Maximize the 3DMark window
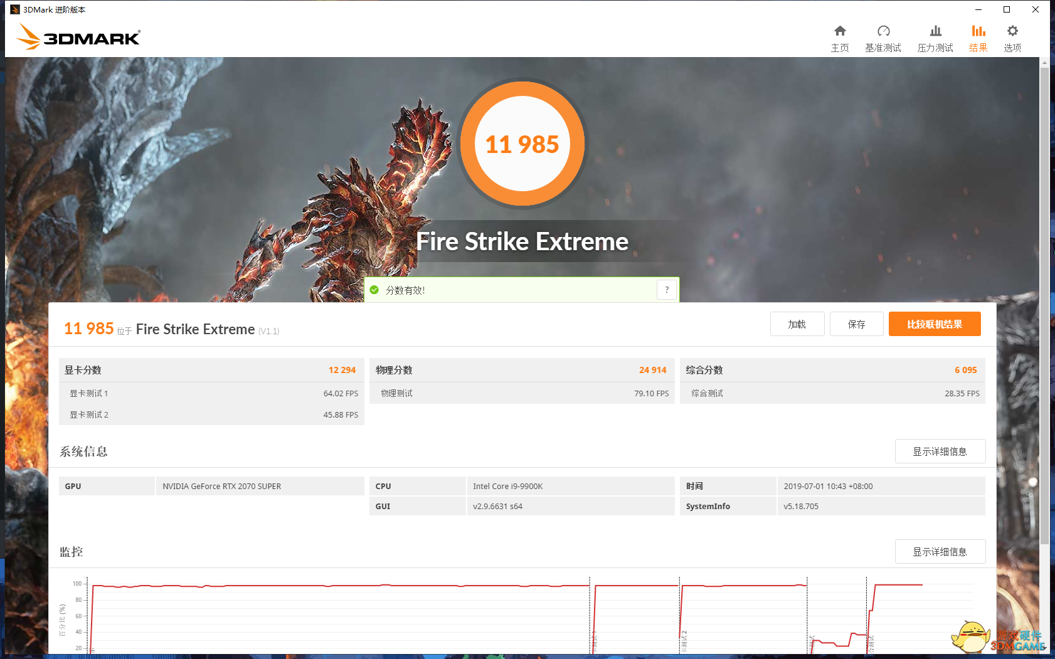Image resolution: width=1055 pixels, height=659 pixels. pyautogui.click(x=1007, y=9)
